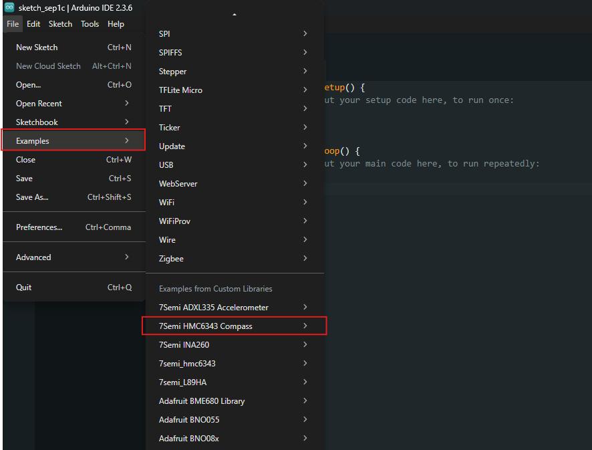Open the File menu
Viewport: 592px width, 450px height.
[13, 24]
